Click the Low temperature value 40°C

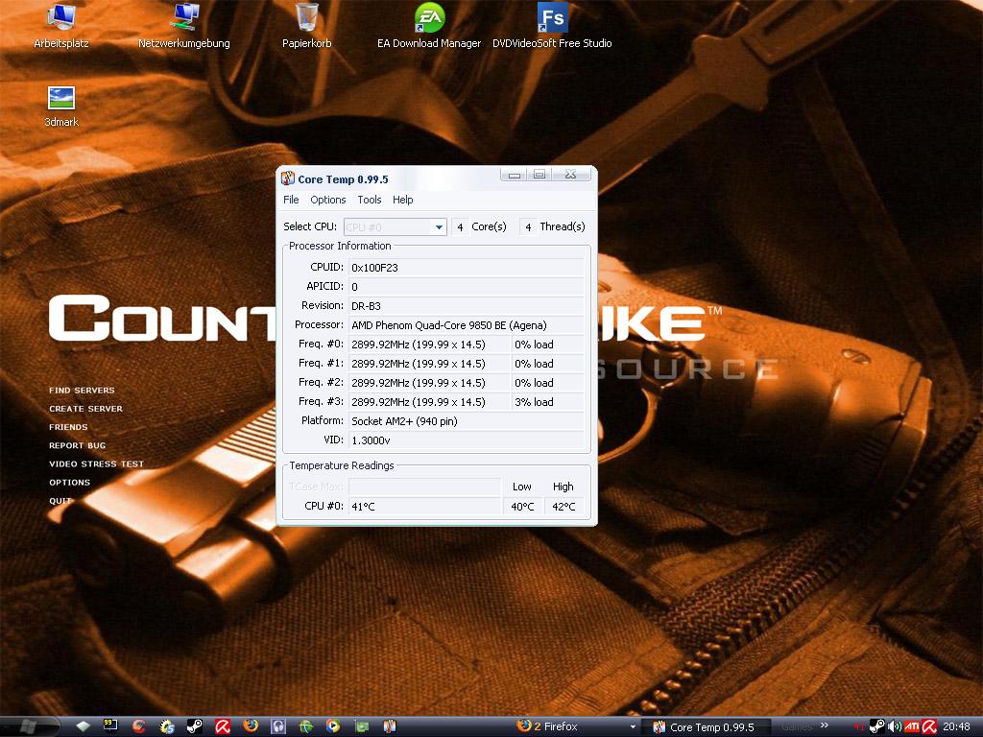click(522, 506)
